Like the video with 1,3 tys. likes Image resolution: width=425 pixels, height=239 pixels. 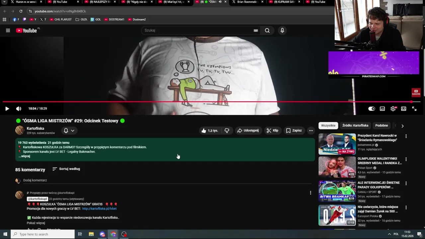point(210,130)
